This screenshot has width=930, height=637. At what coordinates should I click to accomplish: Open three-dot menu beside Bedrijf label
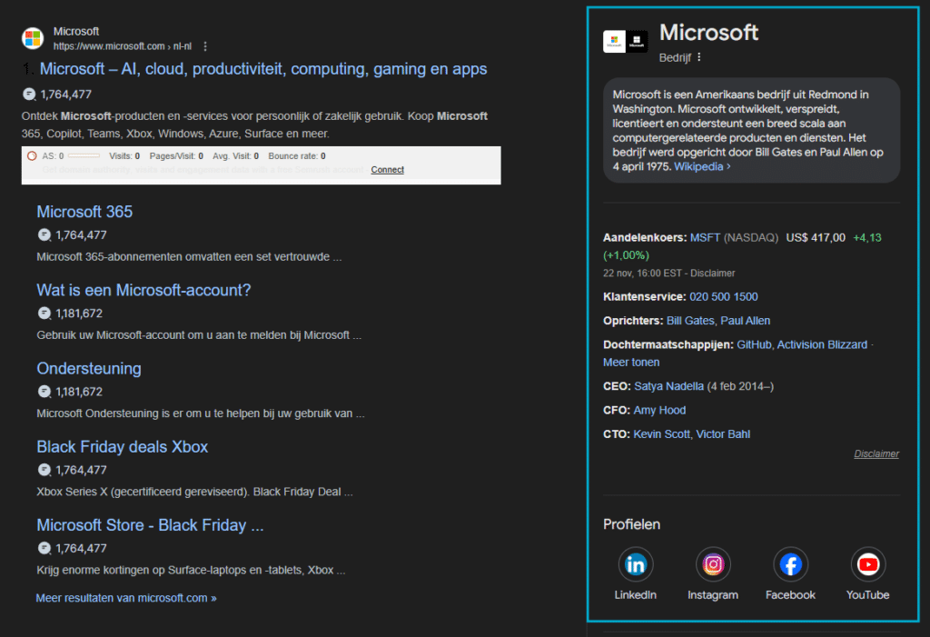(699, 57)
